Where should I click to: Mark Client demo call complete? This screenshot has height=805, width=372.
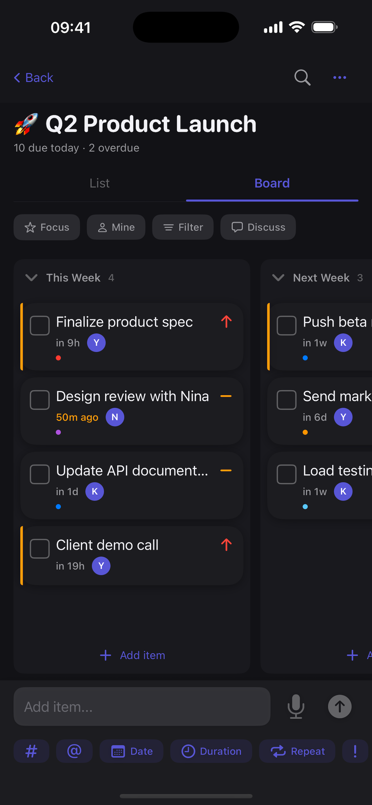[x=40, y=549]
